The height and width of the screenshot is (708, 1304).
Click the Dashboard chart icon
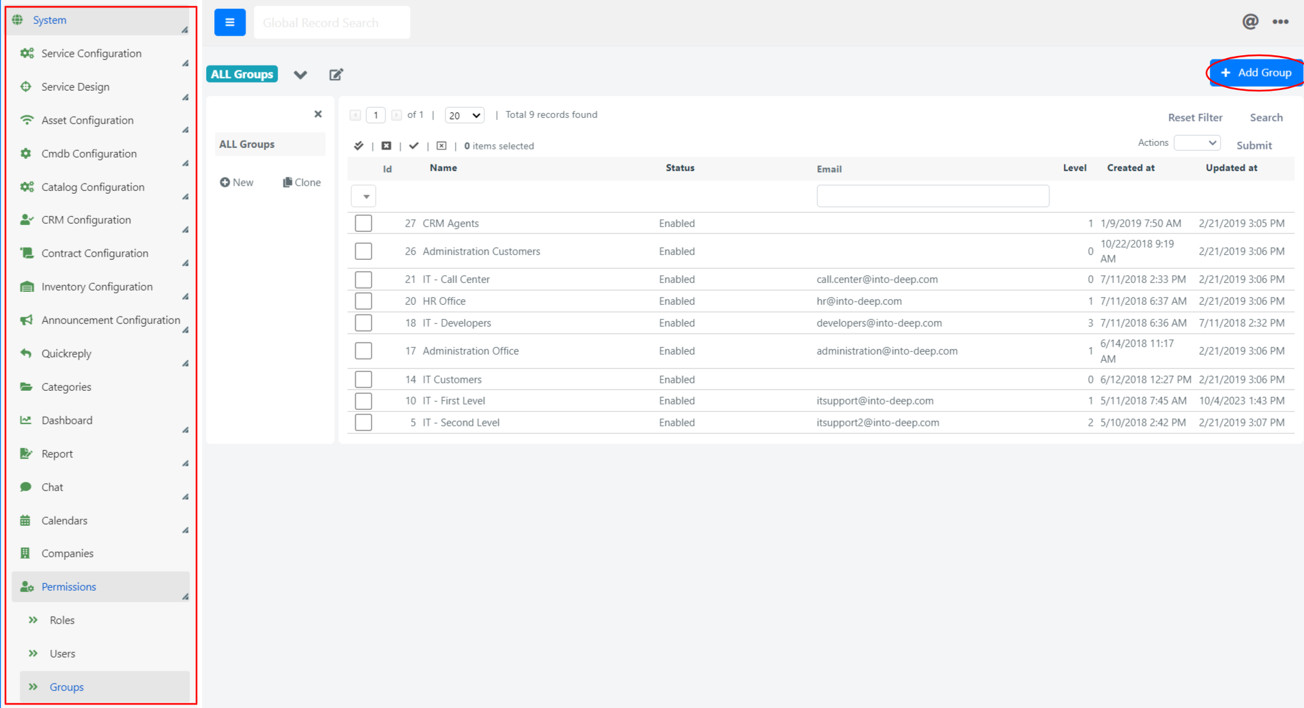26,420
